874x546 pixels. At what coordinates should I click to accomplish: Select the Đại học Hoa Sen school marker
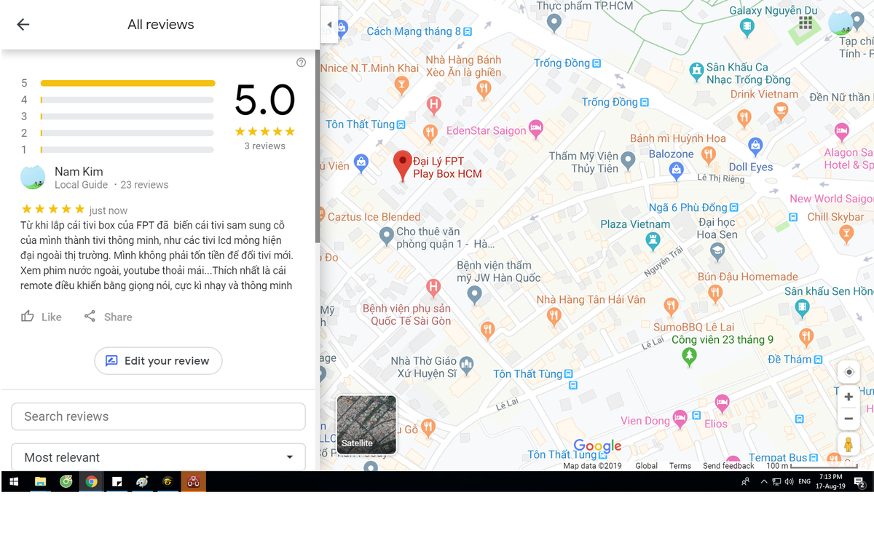click(x=717, y=253)
